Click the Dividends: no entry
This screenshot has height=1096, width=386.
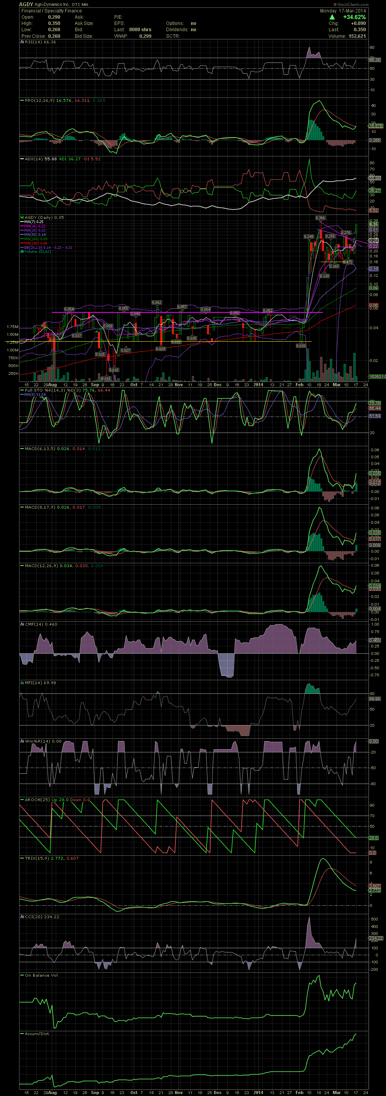coord(181,30)
